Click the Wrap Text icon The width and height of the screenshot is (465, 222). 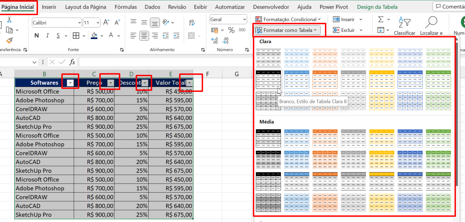pos(192,22)
